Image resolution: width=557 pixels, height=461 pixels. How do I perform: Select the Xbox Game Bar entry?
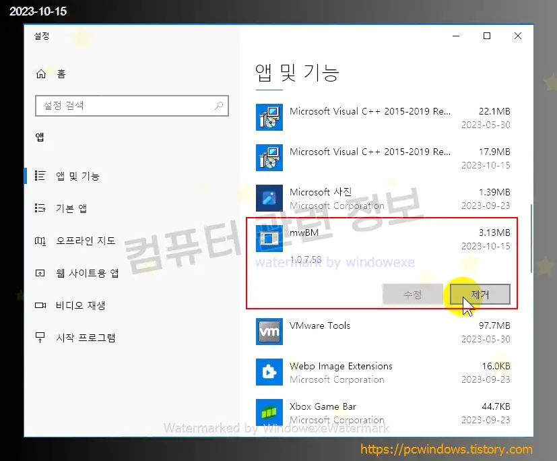pos(383,412)
